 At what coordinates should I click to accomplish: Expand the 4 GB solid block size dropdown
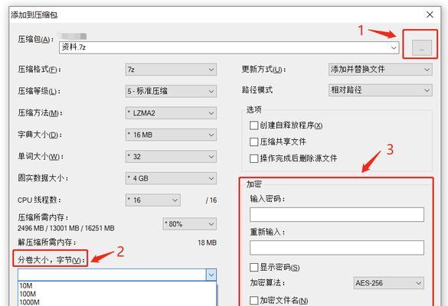click(x=171, y=178)
